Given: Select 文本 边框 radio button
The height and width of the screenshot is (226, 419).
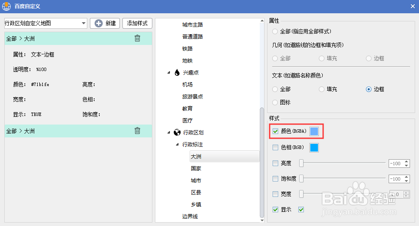Looking at the screenshot, I should point(369,89).
